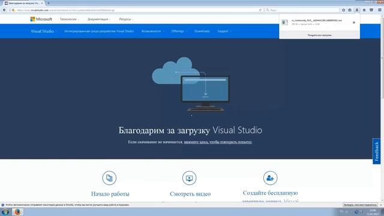This screenshot has height=216, width=384.
Task: Expand the Технологии dropdown menu
Action: pos(70,19)
